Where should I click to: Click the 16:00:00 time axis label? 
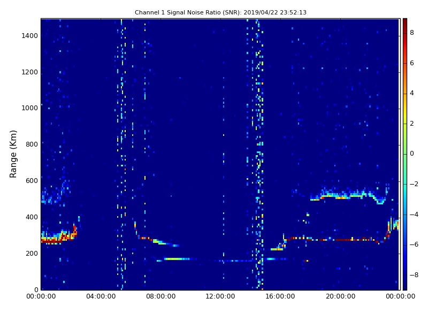coord(280,296)
